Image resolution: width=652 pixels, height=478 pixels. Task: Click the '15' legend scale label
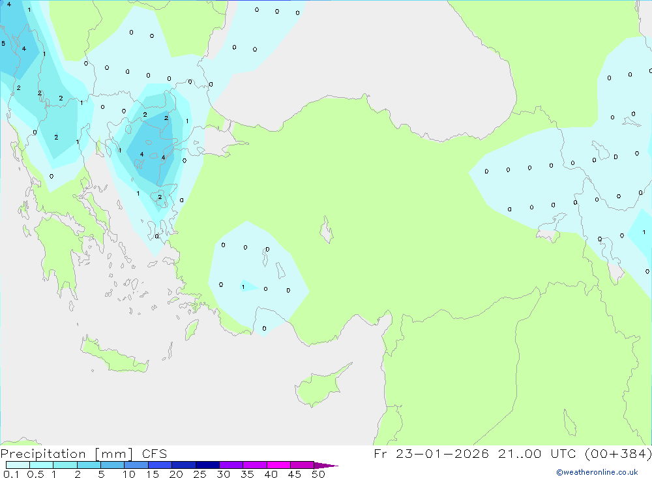(153, 474)
